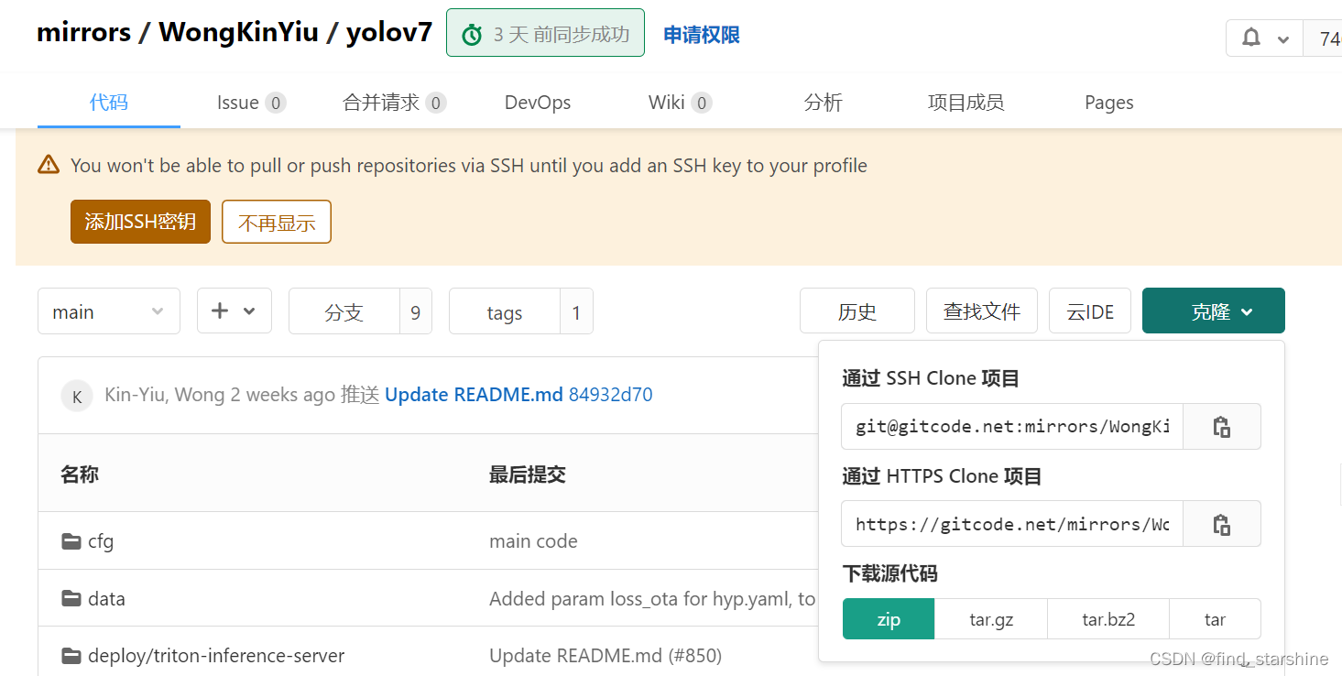
Task: Open the 分析 tab
Action: click(x=824, y=103)
